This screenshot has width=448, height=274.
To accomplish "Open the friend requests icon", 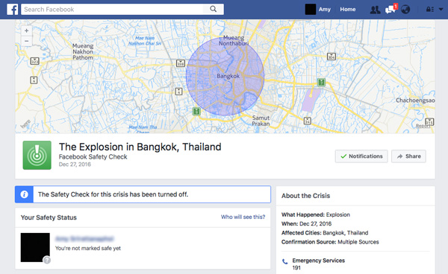I will [x=375, y=10].
